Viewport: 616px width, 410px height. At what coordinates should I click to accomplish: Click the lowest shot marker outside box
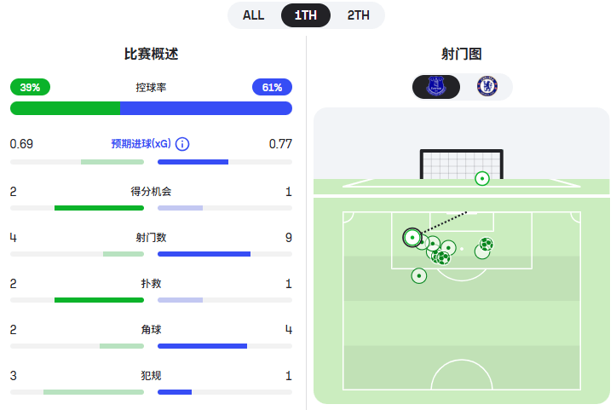pos(418,275)
